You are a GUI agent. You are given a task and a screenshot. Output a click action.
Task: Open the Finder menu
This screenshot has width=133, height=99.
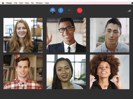9,3
